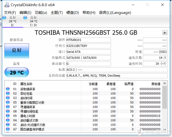Image resolution: width=172 pixels, height=137 pixels.
Task: Select the 读取错误率 attribute row
Action: pyautogui.click(x=83, y=89)
